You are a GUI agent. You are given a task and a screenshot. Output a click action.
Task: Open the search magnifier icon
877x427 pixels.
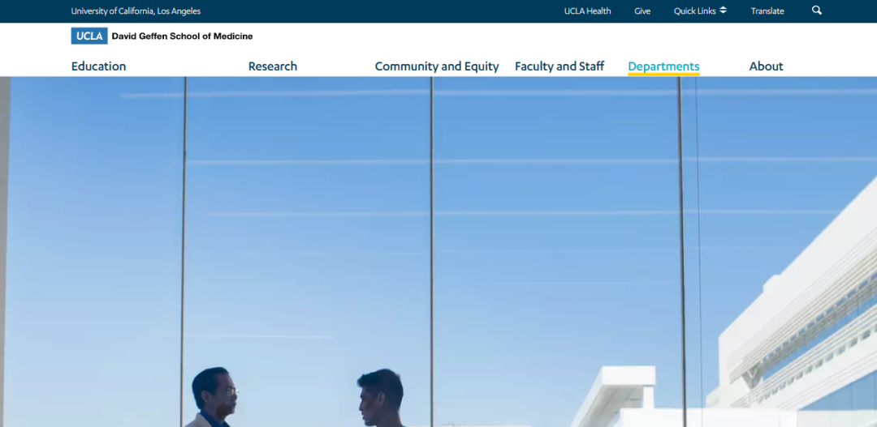(817, 11)
